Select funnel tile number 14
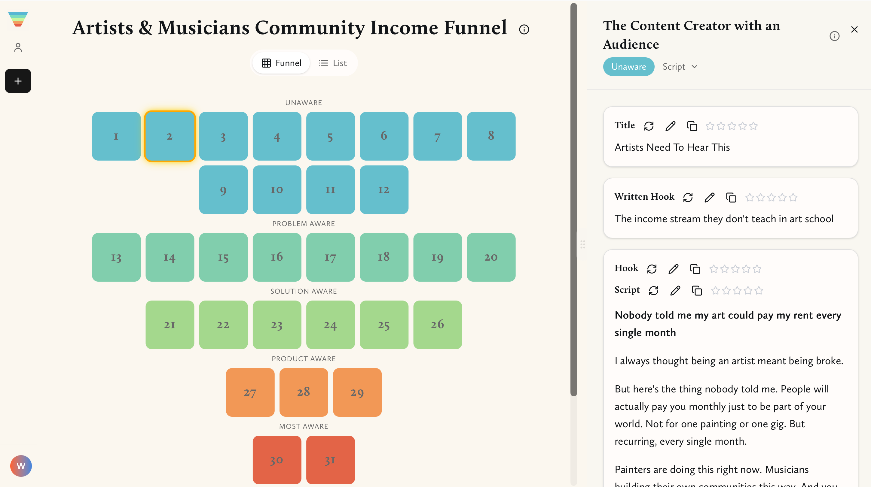The height and width of the screenshot is (487, 871). 170,257
